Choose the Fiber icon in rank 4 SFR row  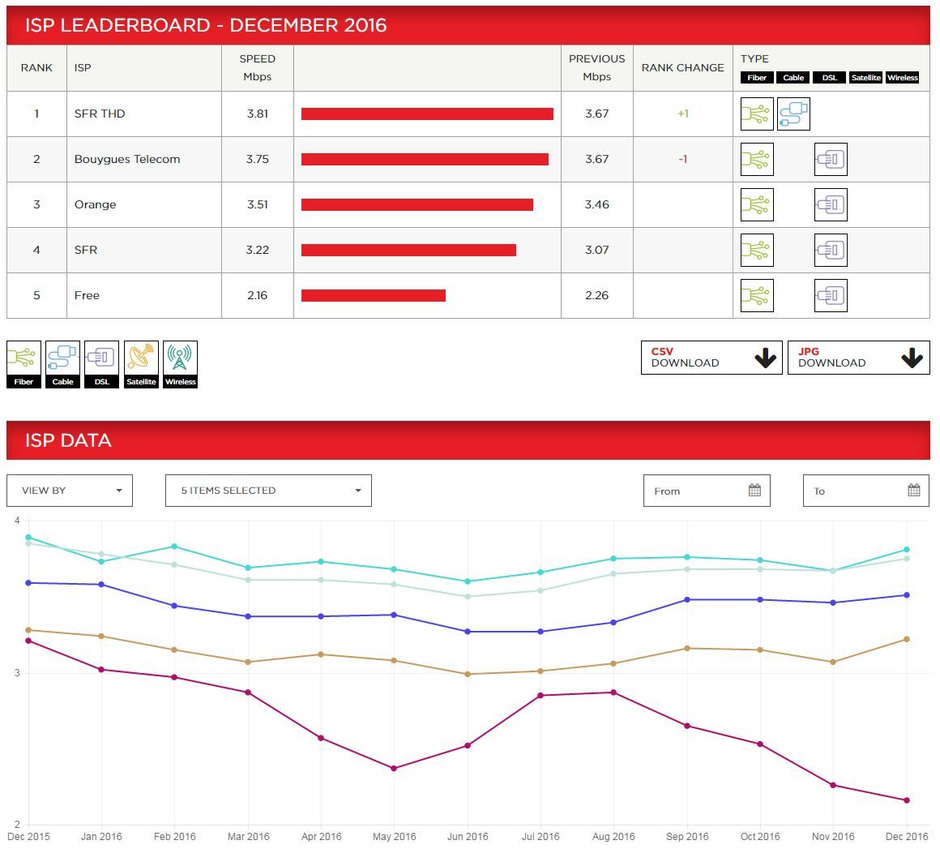coord(757,250)
